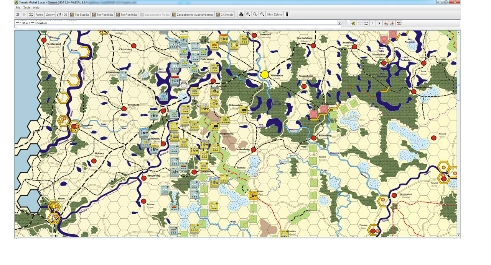Click the tray icon with up arrow
The width and height of the screenshot is (491, 265).
pos(392,23)
